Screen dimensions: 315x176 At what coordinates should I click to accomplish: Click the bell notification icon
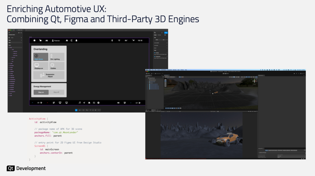(x=76, y=41)
